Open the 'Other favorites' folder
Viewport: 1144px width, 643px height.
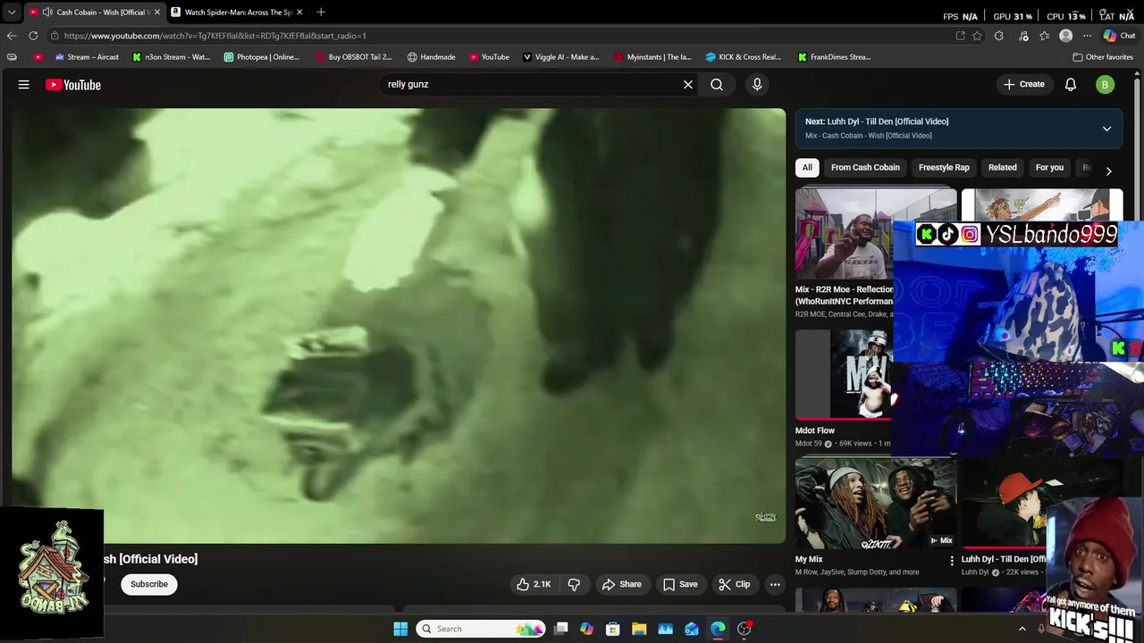point(1103,57)
